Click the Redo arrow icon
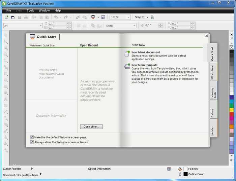Screen dimensions: 236x181 pyautogui.click(x=66, y=17)
